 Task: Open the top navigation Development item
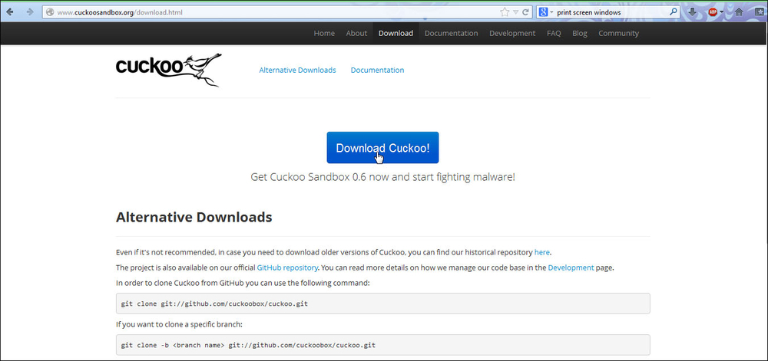(x=512, y=33)
